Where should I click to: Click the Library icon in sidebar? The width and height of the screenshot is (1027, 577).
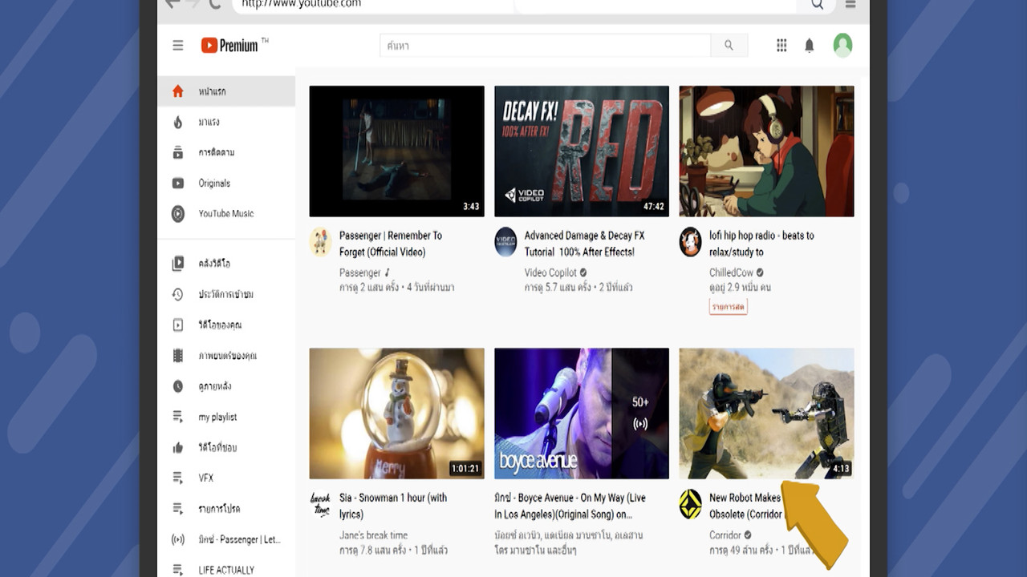(178, 263)
